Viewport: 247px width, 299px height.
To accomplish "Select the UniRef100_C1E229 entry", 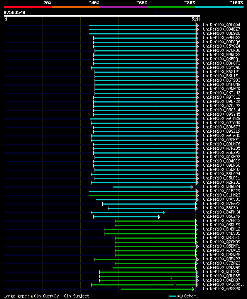I will (222, 191).
